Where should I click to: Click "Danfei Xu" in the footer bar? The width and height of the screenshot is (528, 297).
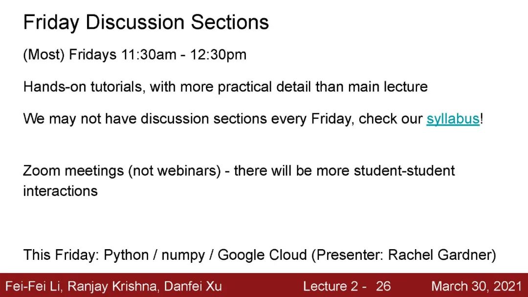coord(191,286)
